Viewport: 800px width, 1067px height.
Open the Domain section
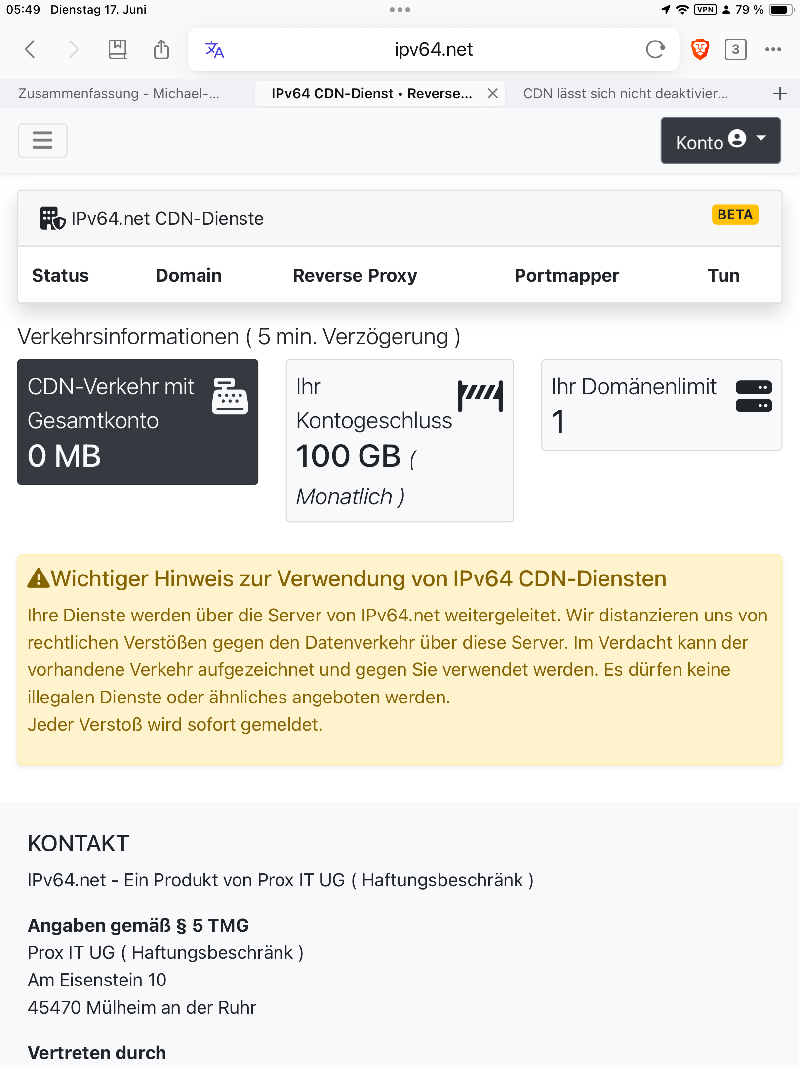pyautogui.click(x=189, y=275)
